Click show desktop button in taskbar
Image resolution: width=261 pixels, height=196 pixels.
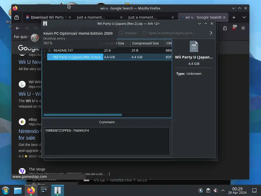[254, 190]
